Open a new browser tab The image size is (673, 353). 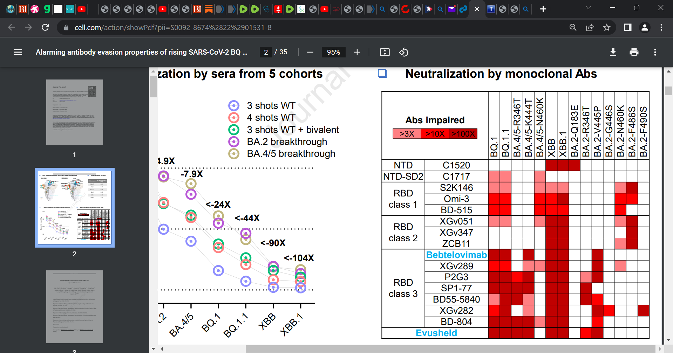coord(543,9)
